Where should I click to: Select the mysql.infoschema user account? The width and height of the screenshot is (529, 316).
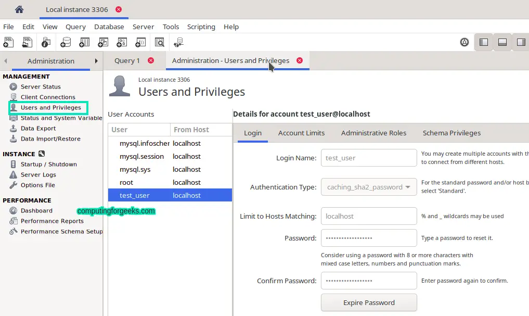point(170,143)
